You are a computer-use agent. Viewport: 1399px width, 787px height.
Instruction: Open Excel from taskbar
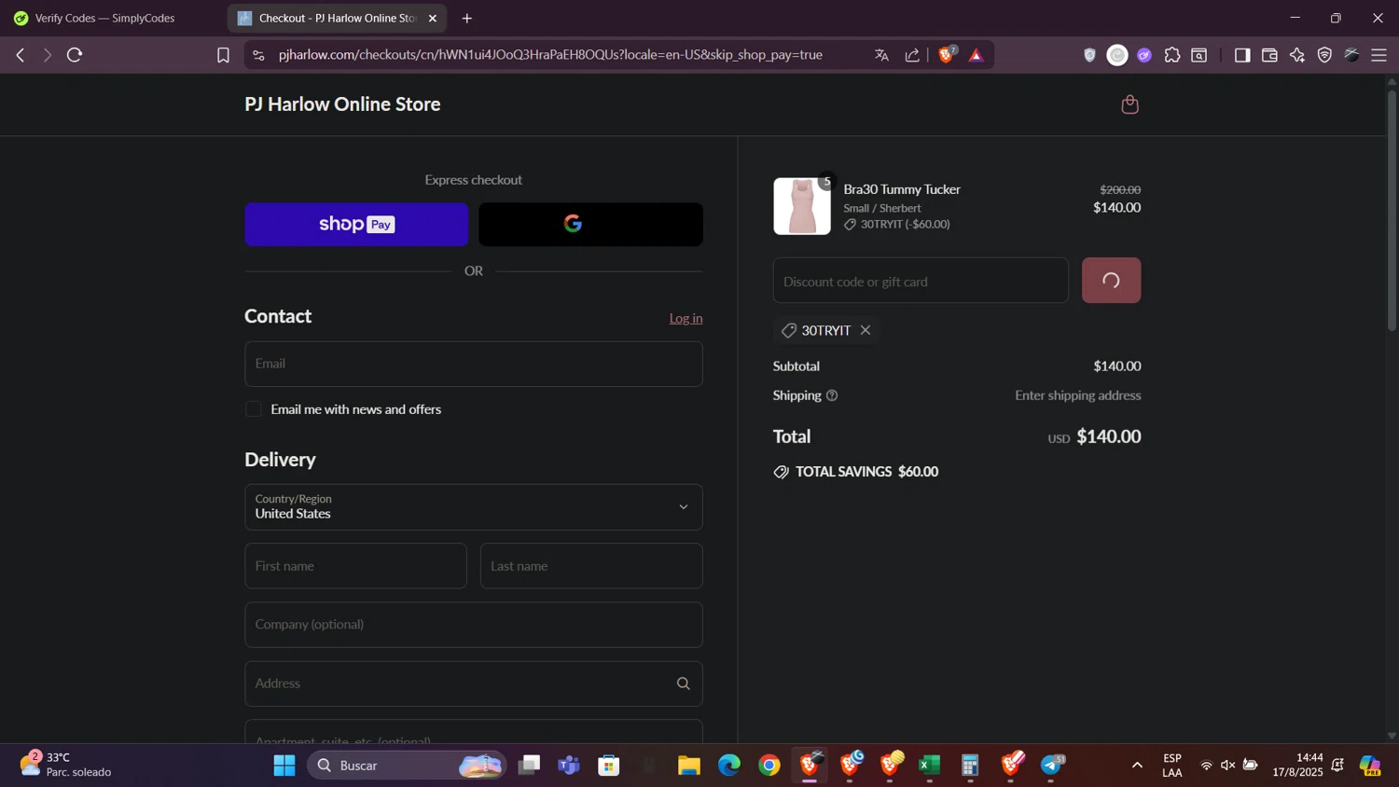coord(930,766)
